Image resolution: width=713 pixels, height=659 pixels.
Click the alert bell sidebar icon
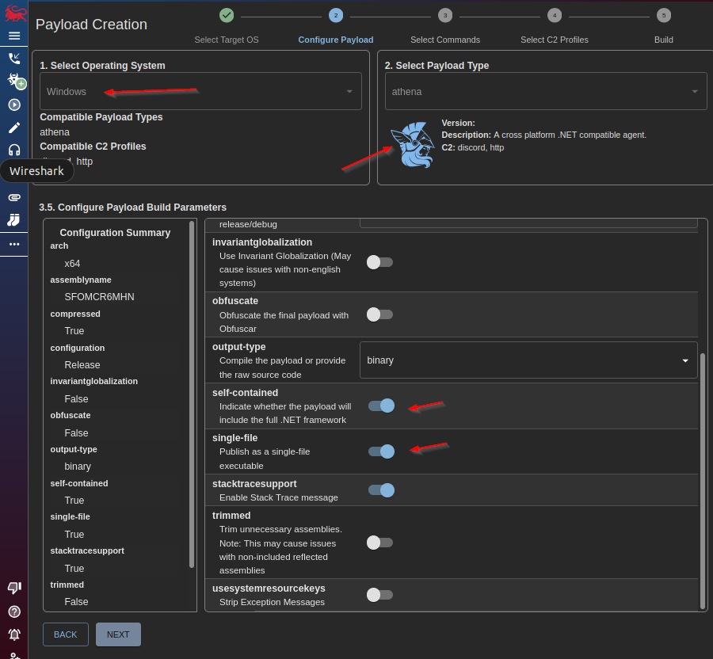click(x=14, y=634)
